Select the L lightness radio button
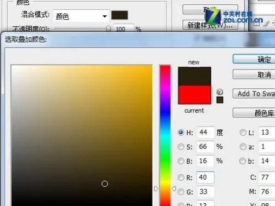Screen dimensions: 275x206 pos(243,132)
